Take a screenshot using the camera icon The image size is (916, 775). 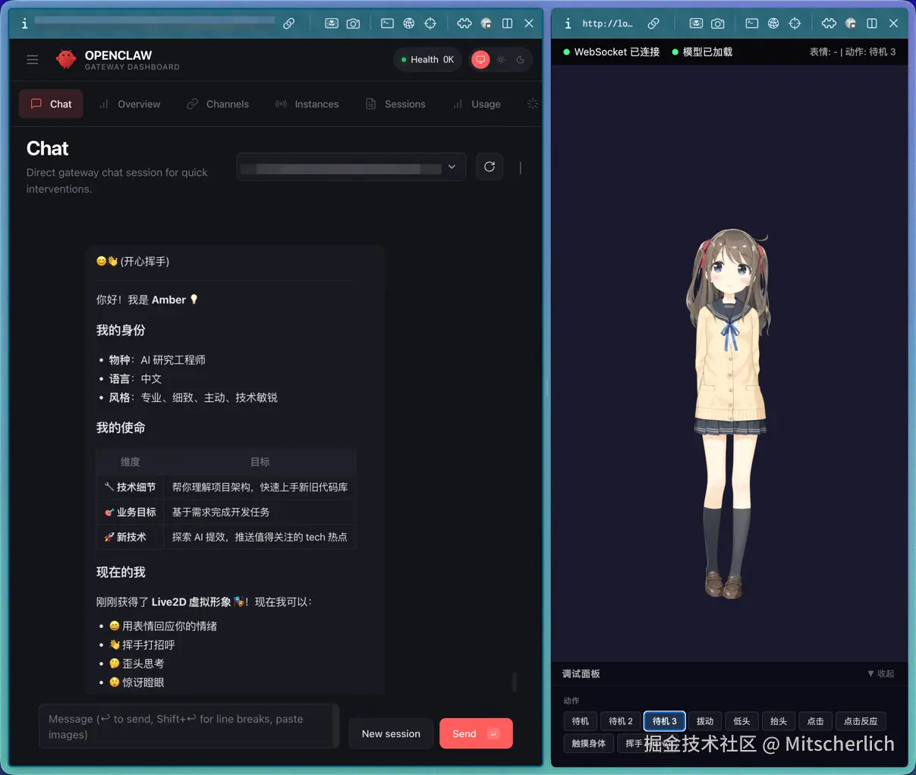coord(353,24)
